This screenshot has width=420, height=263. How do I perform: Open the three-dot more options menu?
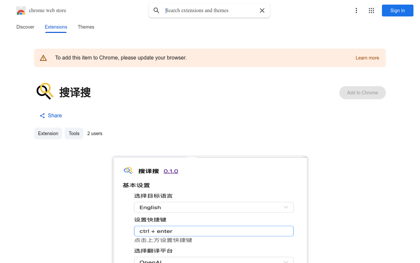click(x=356, y=11)
